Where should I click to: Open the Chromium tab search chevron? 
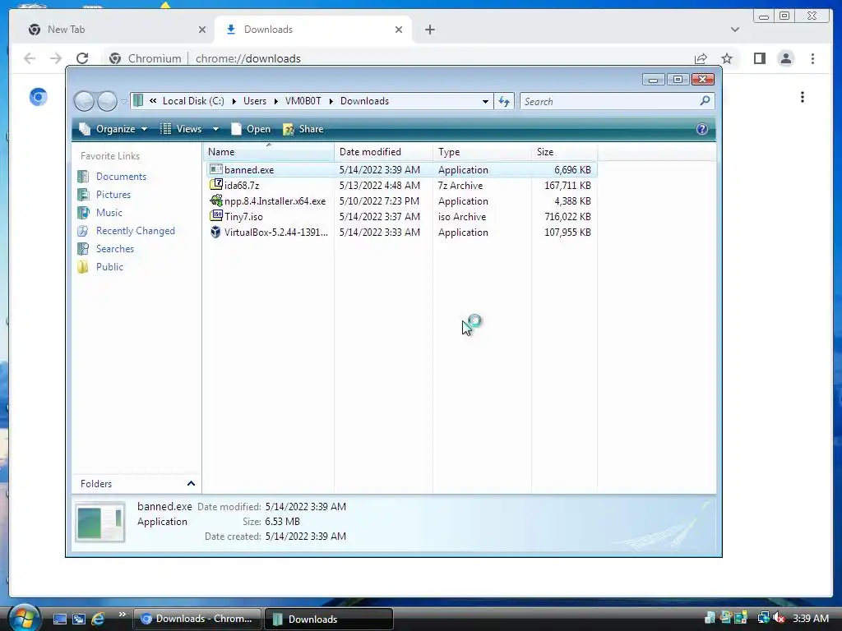734,30
